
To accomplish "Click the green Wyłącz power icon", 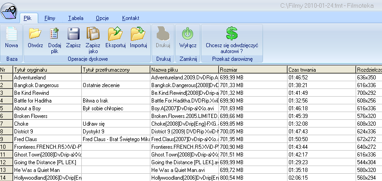I will (x=188, y=34).
